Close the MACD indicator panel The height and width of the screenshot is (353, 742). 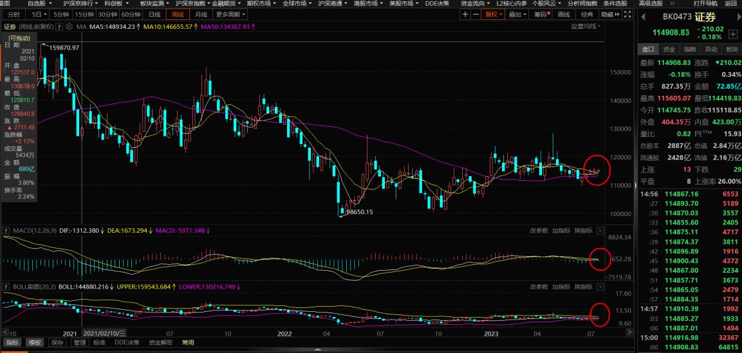(600, 231)
